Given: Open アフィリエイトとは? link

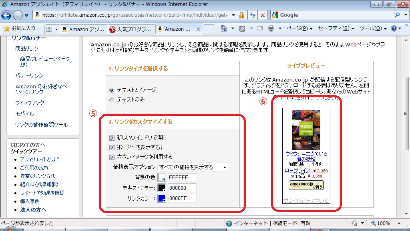Looking at the screenshot, I should point(40,159).
